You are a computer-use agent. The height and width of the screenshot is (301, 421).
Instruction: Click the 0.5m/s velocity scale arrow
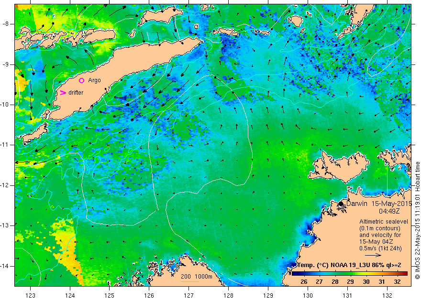(x=373, y=255)
